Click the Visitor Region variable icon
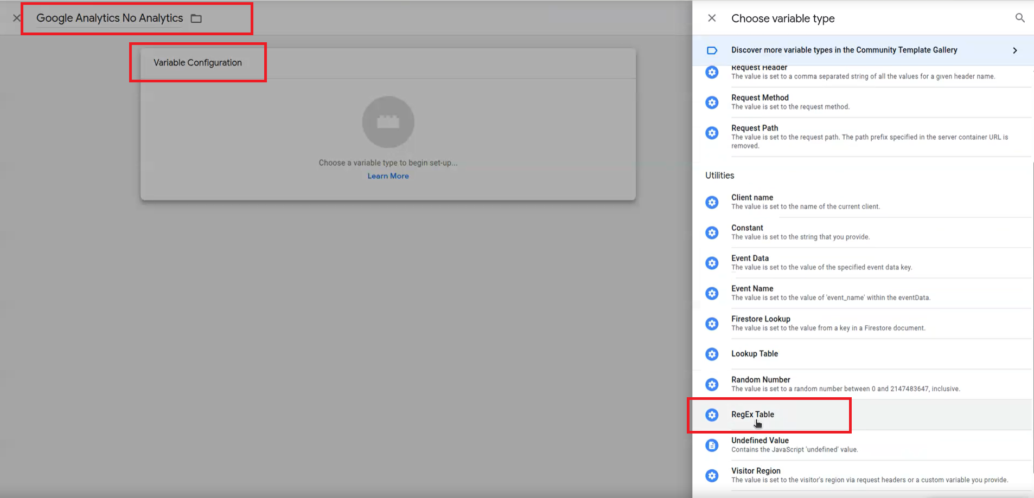The height and width of the screenshot is (498, 1034). point(712,475)
